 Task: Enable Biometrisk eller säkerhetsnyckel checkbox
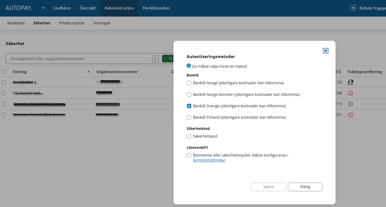coord(189,155)
